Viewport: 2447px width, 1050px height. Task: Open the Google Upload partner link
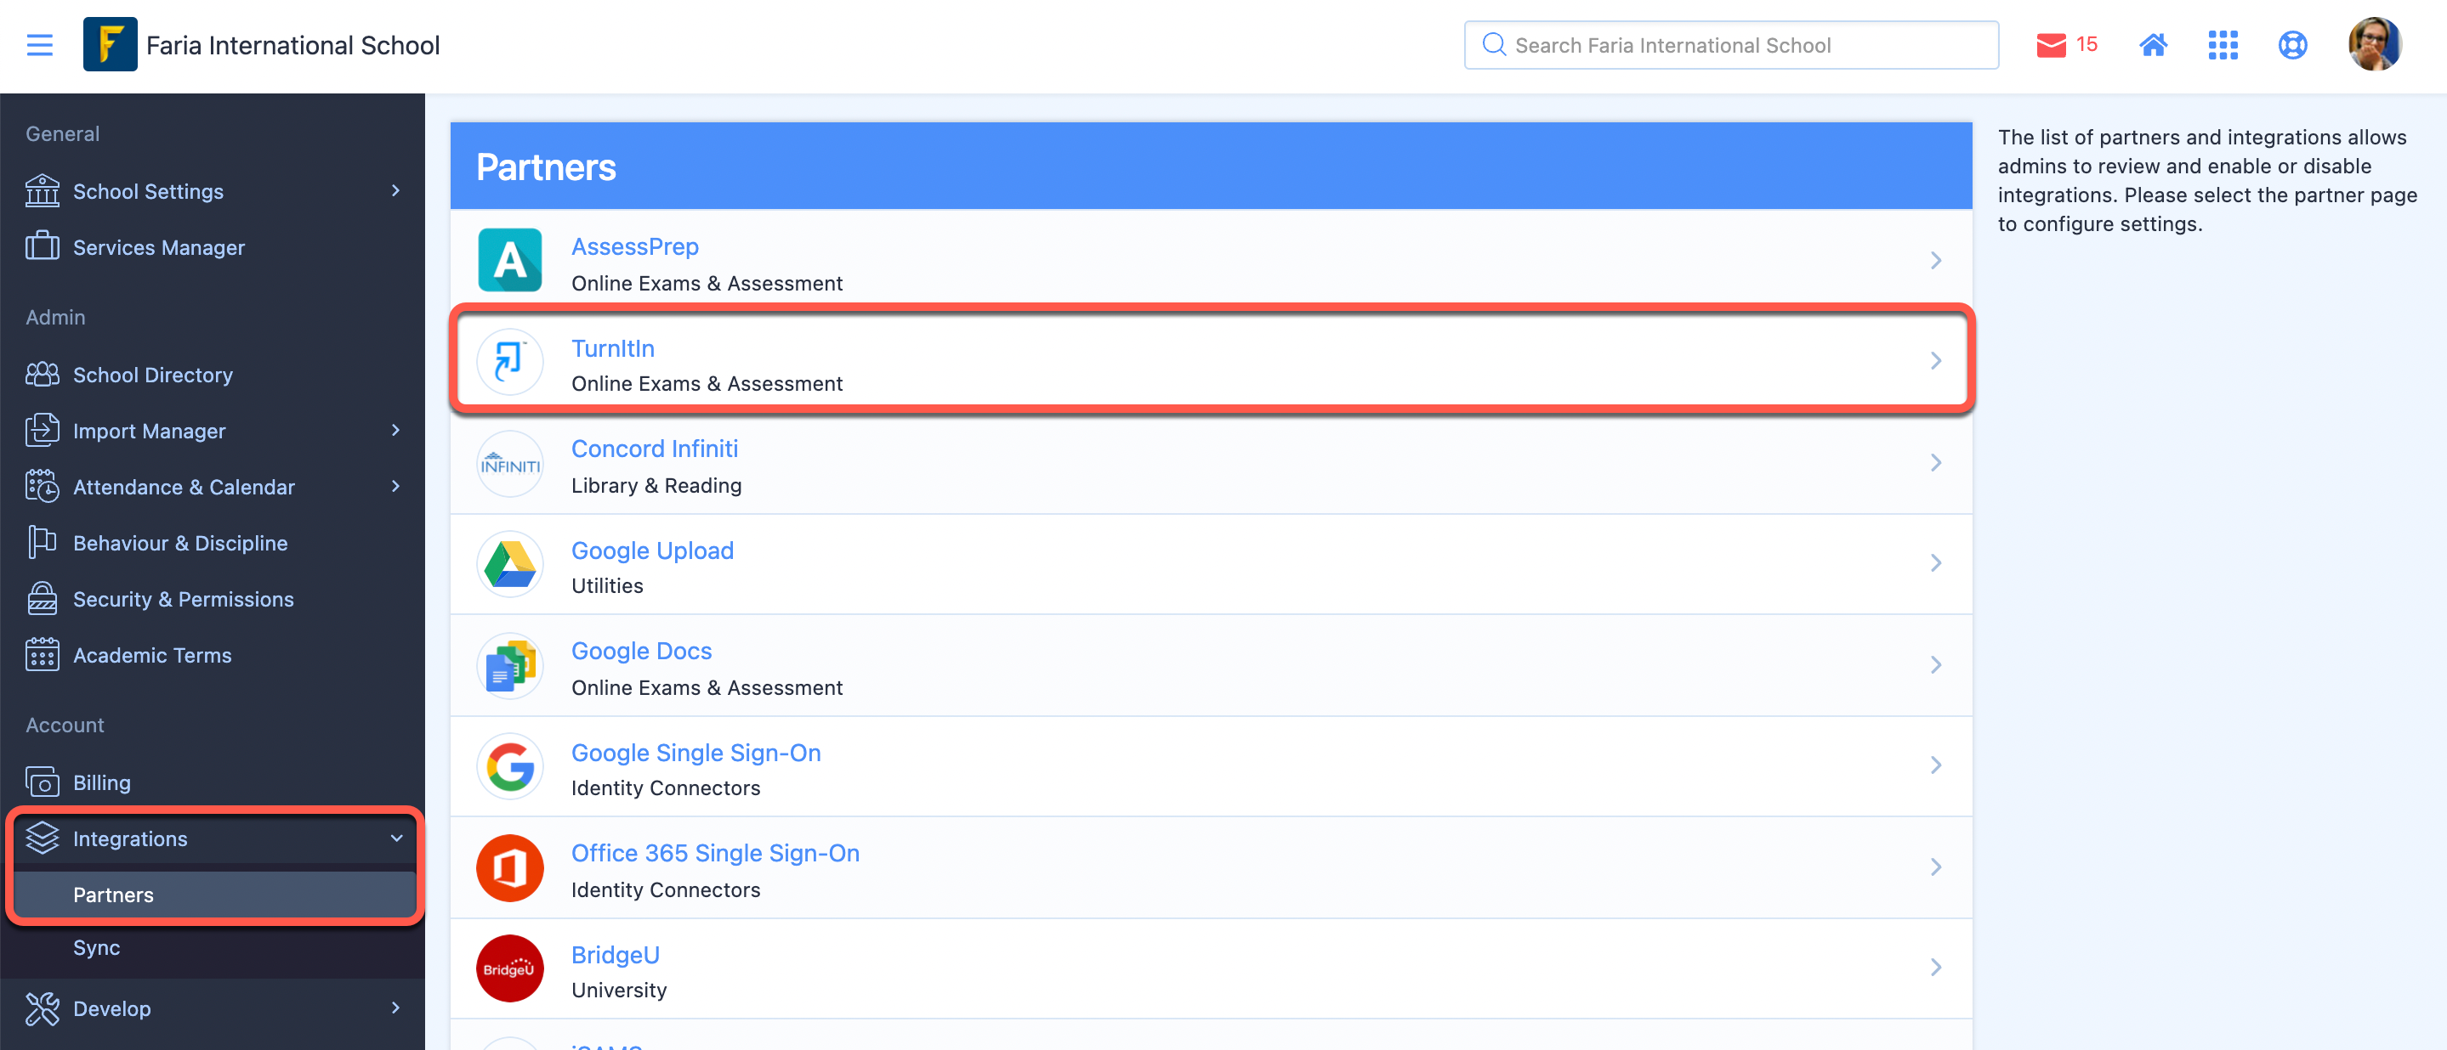(x=651, y=550)
